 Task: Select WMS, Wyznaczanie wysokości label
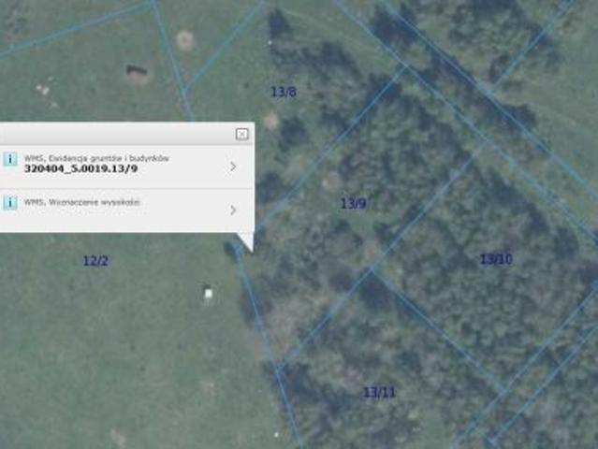[x=83, y=201]
